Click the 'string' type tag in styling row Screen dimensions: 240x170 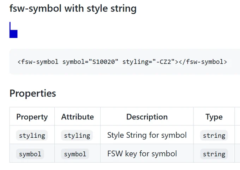[x=214, y=136]
